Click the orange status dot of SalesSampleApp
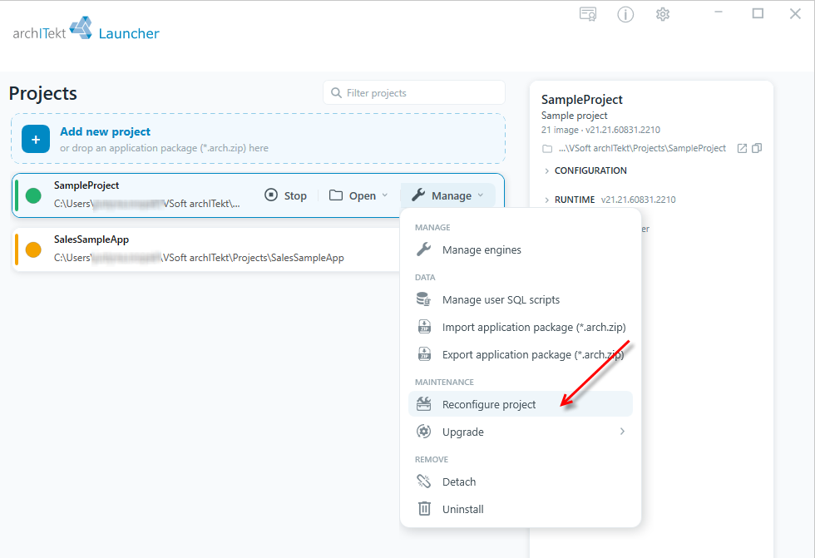 point(33,250)
